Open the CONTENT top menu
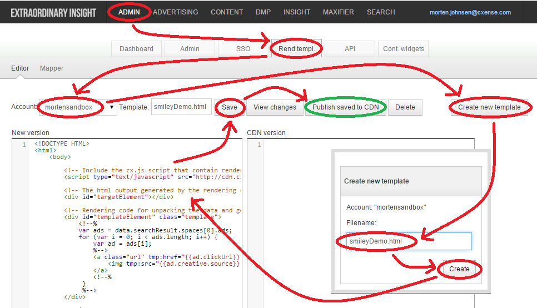 click(x=227, y=12)
